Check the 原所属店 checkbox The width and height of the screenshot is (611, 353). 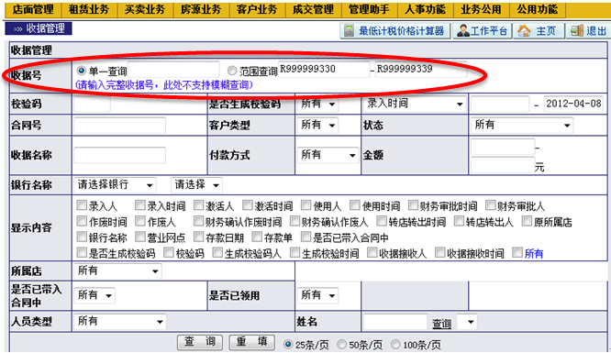point(527,221)
